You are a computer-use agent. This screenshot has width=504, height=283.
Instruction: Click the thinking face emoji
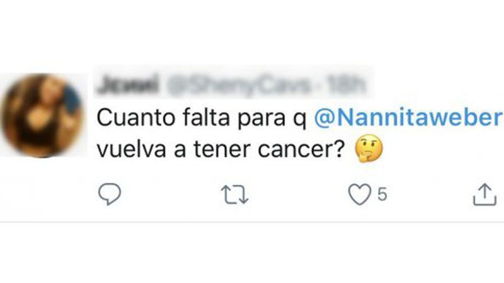(x=369, y=148)
